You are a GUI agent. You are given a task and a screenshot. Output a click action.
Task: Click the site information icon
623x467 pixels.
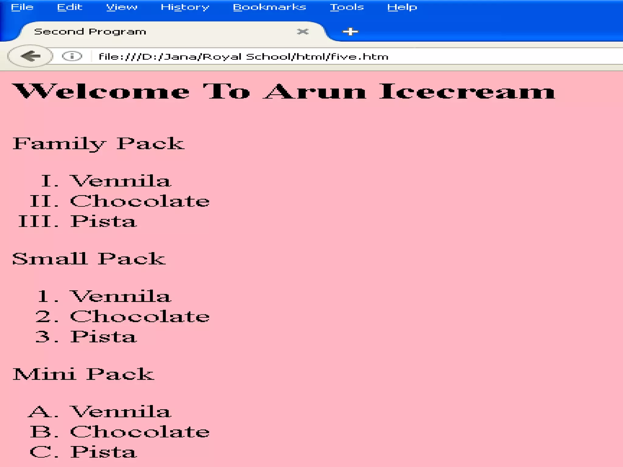point(72,56)
